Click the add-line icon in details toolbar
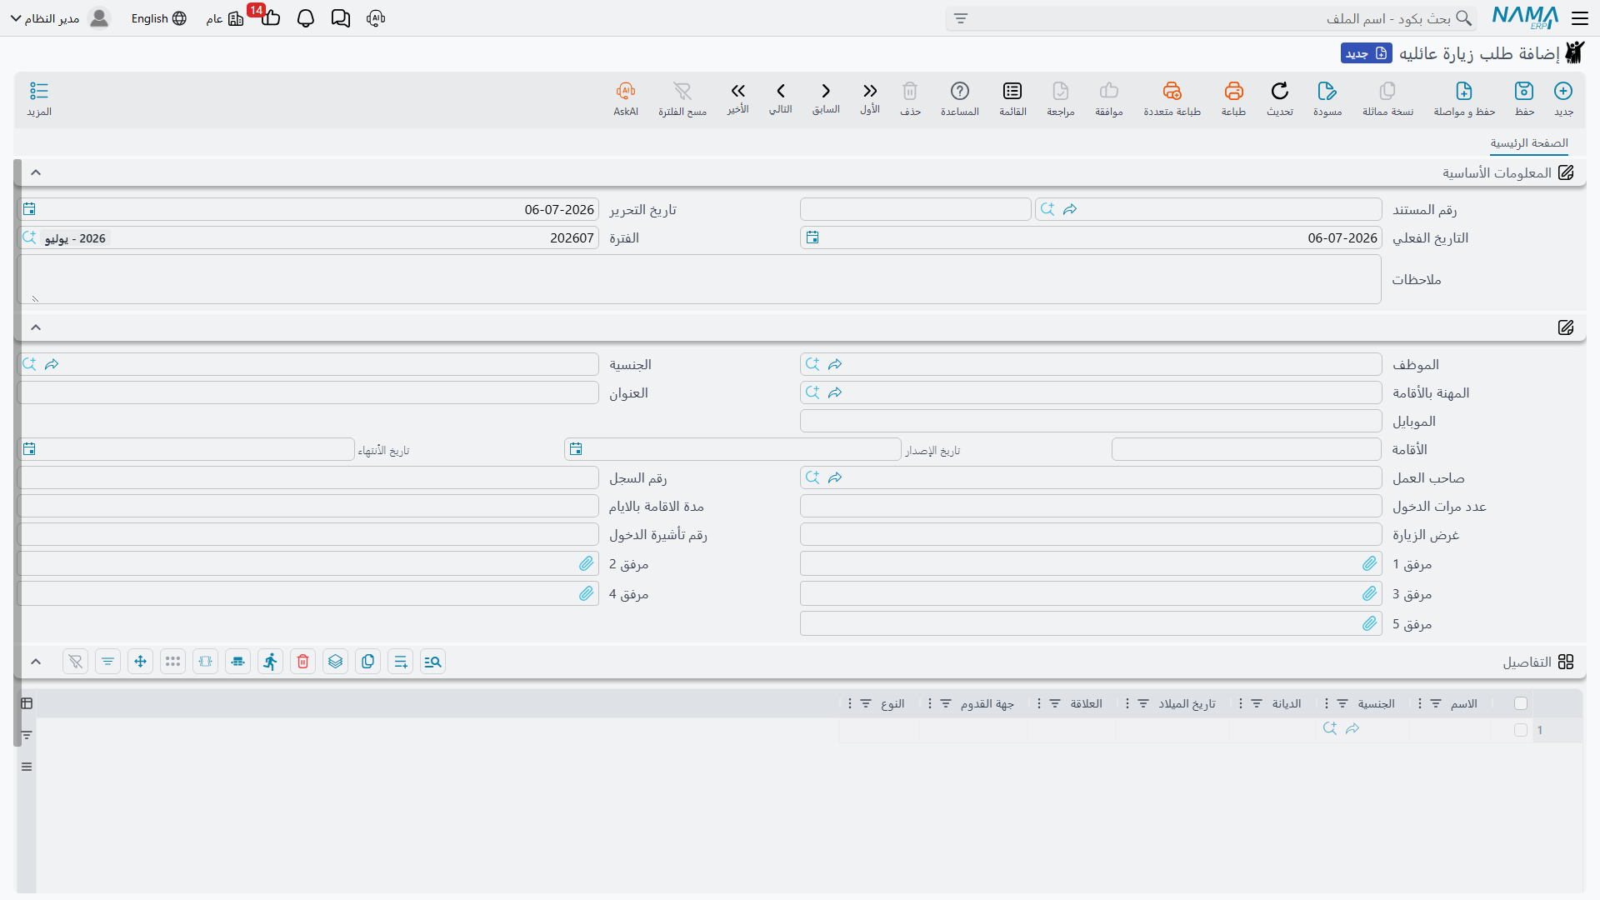The width and height of the screenshot is (1600, 900). click(401, 662)
